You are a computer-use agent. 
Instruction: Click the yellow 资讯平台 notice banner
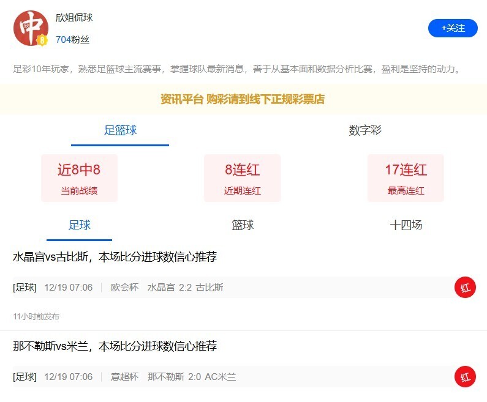tap(243, 99)
